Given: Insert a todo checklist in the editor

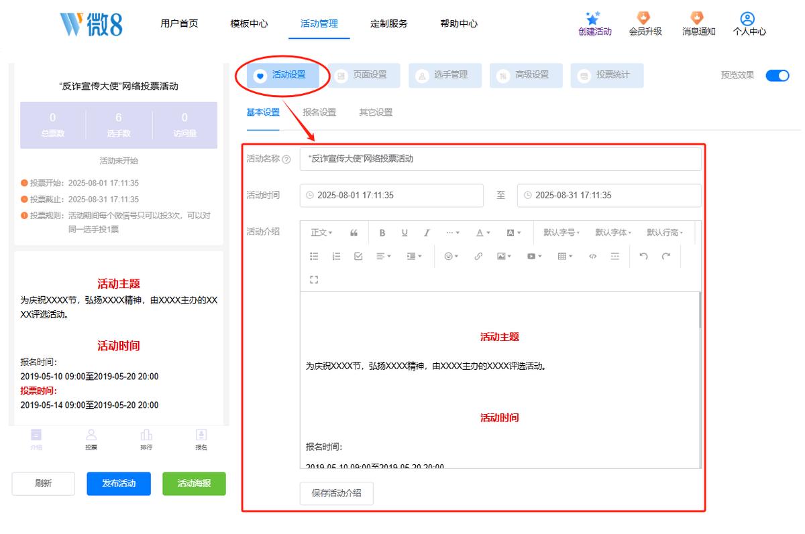Looking at the screenshot, I should click(x=358, y=256).
